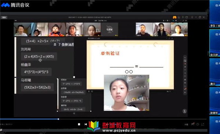Open the 登录 login button
The width and height of the screenshot is (220, 134).
tap(4, 17)
